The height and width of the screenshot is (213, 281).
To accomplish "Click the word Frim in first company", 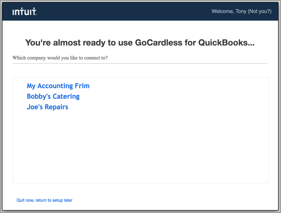I will [x=82, y=86].
